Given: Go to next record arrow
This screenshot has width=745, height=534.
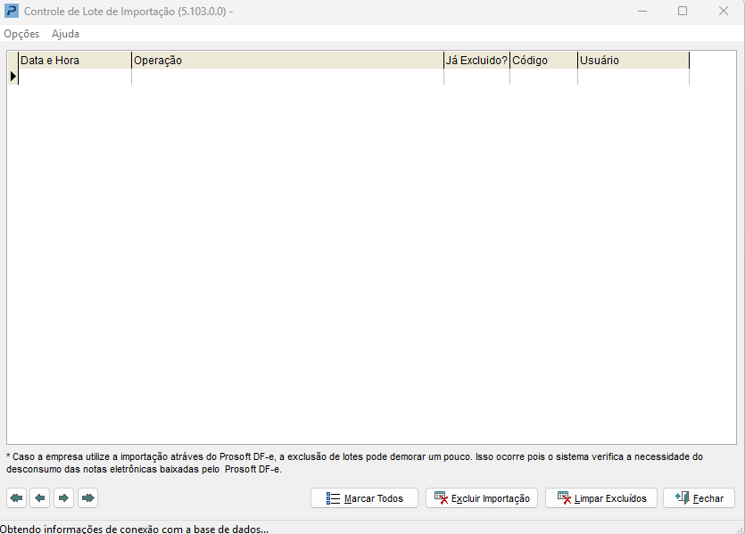Looking at the screenshot, I should 63,498.
